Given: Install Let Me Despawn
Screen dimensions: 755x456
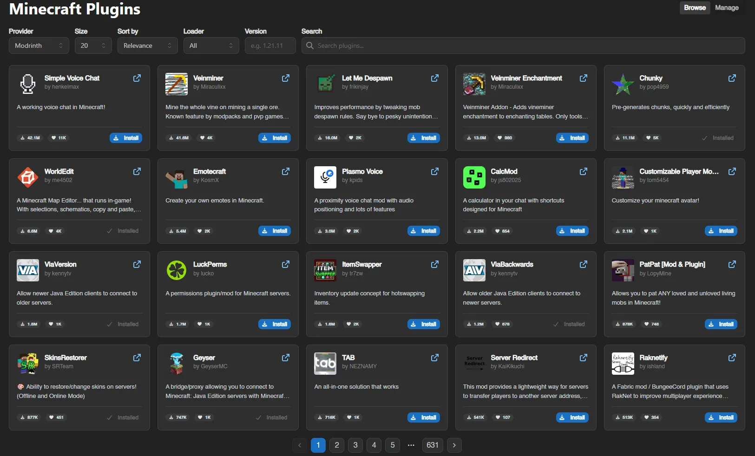Looking at the screenshot, I should click(424, 138).
